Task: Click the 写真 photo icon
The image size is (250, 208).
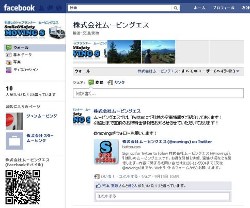Action: 9,62
